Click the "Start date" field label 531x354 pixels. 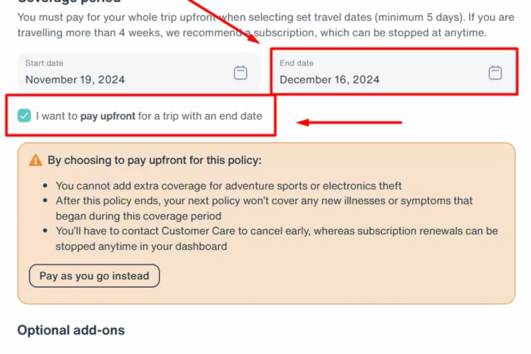coord(44,63)
